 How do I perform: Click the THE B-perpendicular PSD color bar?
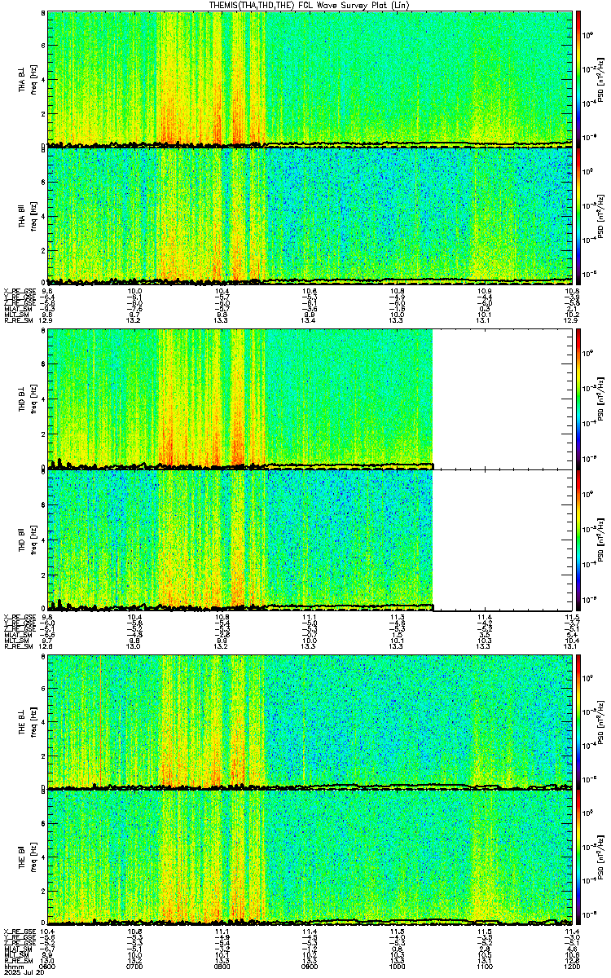(578, 721)
